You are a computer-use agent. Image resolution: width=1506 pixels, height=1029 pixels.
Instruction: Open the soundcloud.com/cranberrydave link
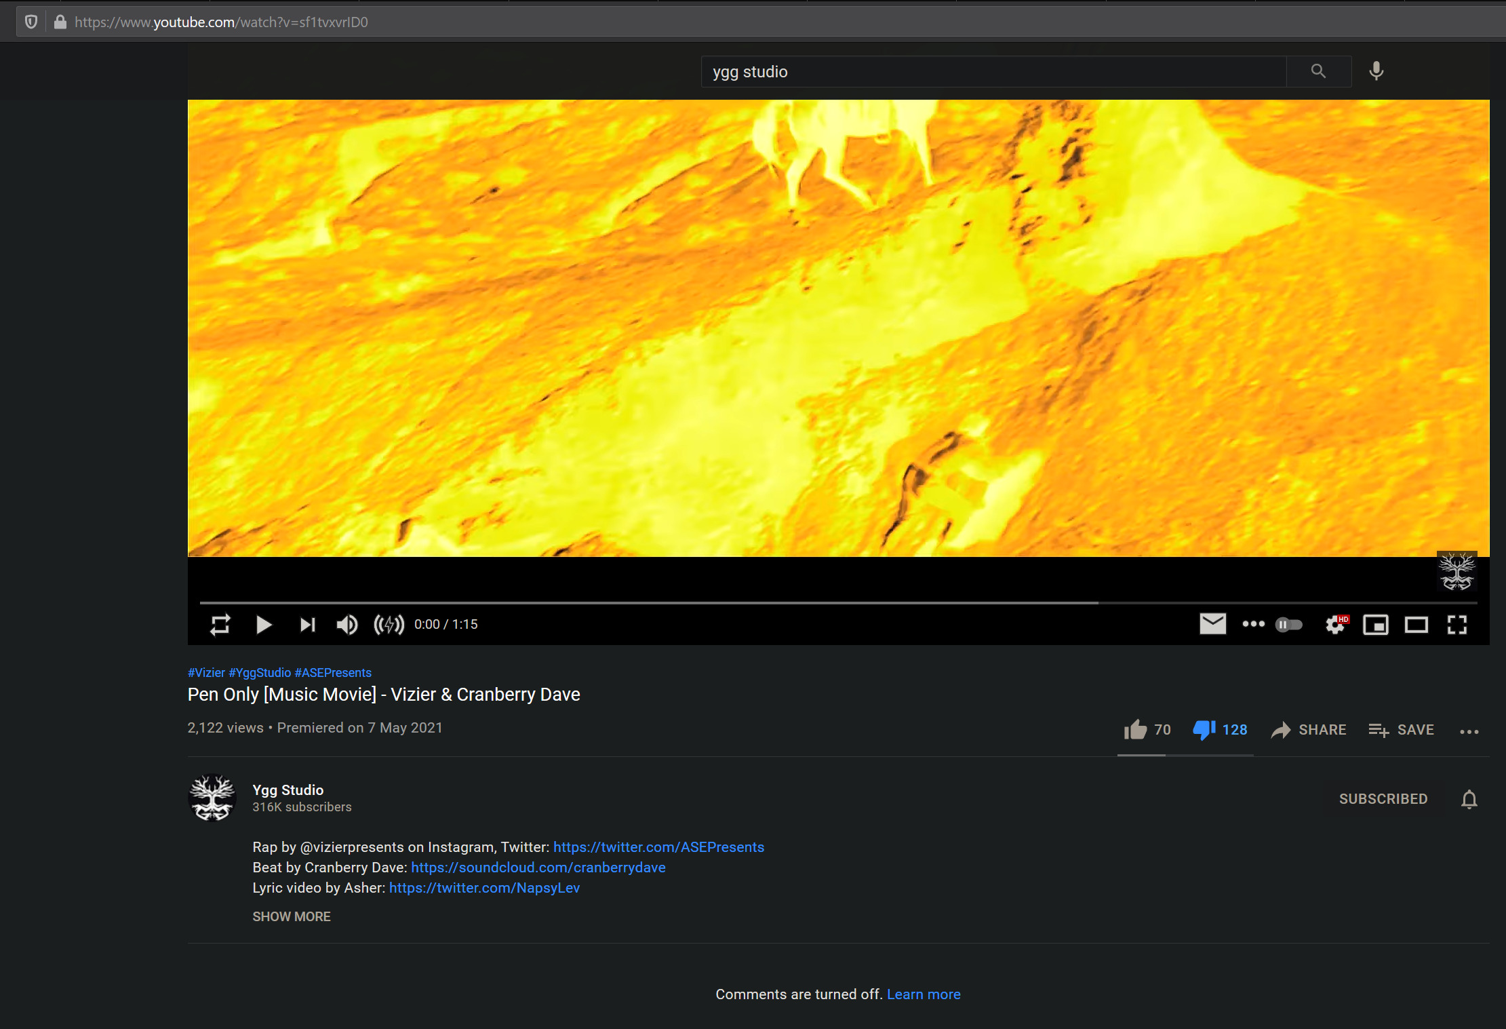tap(538, 868)
